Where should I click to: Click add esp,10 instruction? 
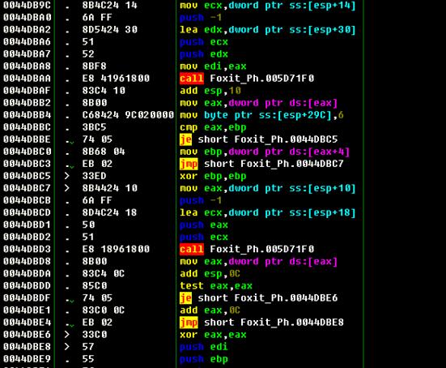click(x=210, y=91)
